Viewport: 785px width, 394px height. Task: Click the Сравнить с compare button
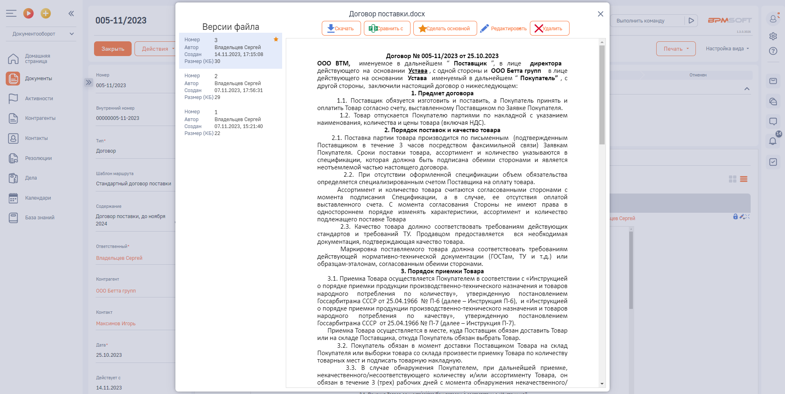[x=387, y=28]
